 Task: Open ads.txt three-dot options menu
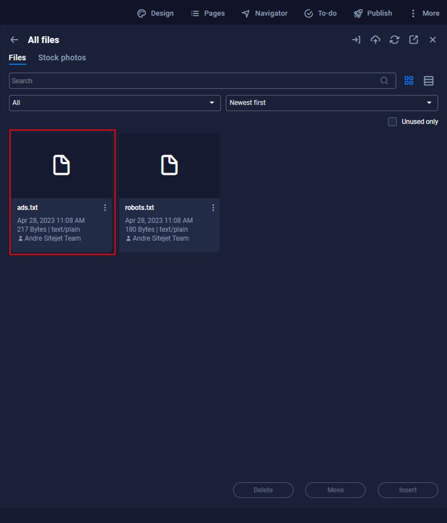(x=105, y=208)
